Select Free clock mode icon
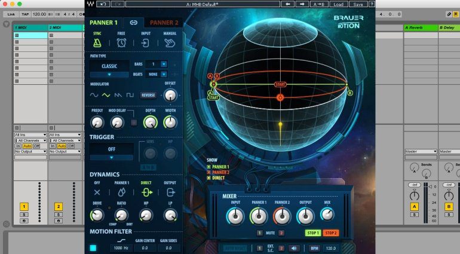This screenshot has width=460, height=254. (x=121, y=43)
